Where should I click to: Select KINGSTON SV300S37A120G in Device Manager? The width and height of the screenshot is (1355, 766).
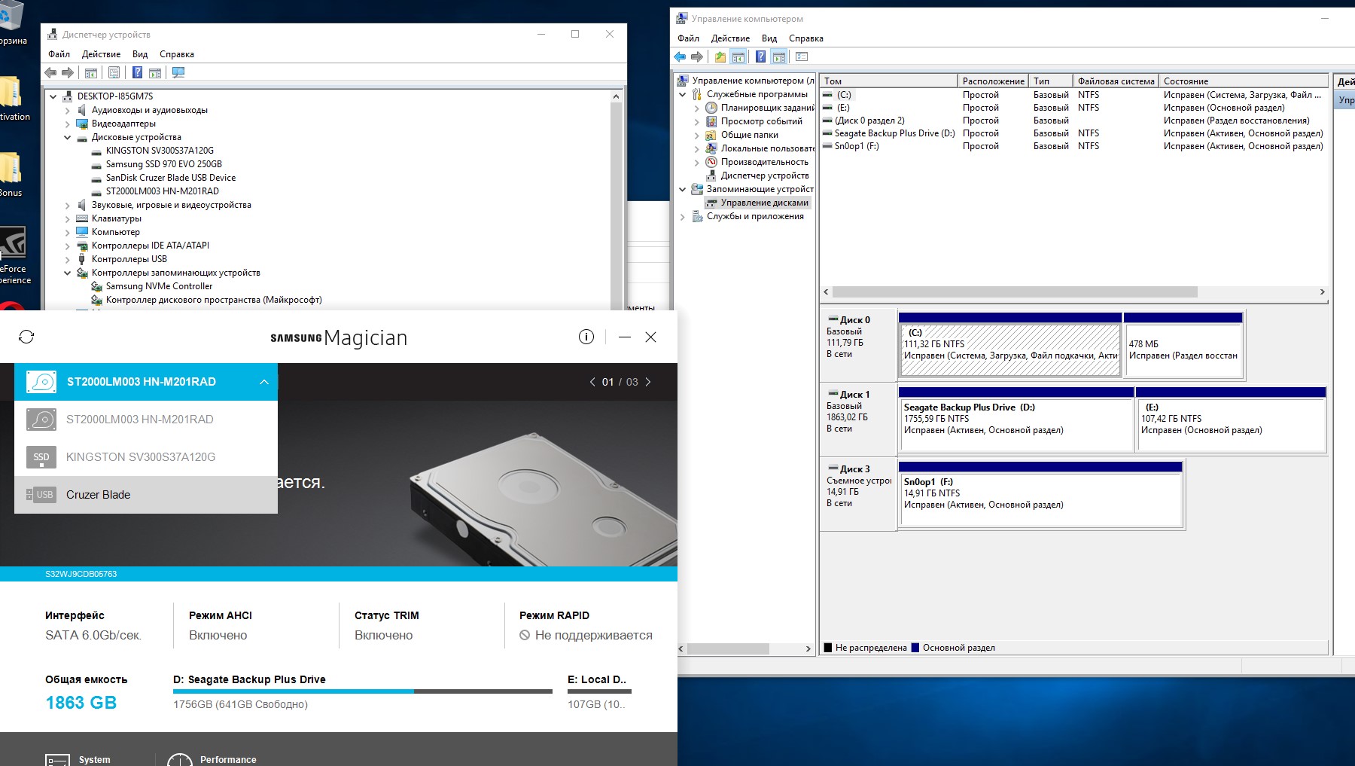click(x=160, y=151)
